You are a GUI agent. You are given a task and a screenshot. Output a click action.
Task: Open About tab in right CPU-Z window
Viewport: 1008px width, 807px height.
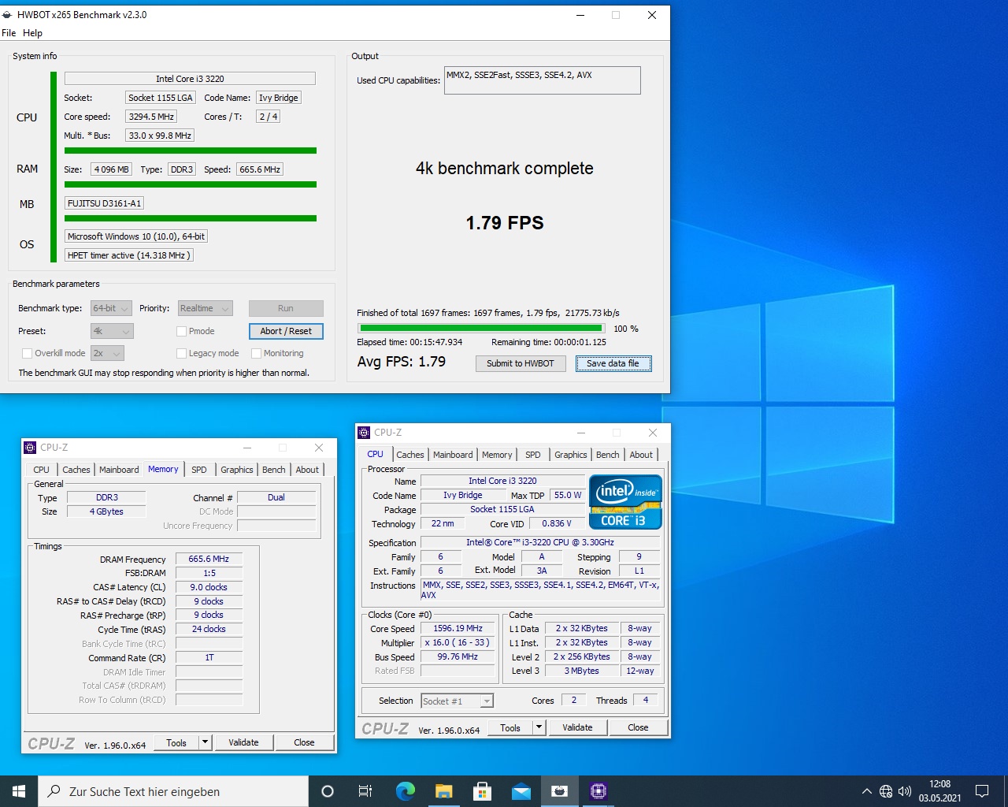(641, 455)
